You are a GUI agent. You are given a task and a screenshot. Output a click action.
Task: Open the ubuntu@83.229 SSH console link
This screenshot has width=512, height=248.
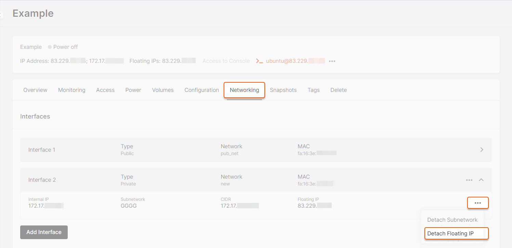(x=296, y=61)
